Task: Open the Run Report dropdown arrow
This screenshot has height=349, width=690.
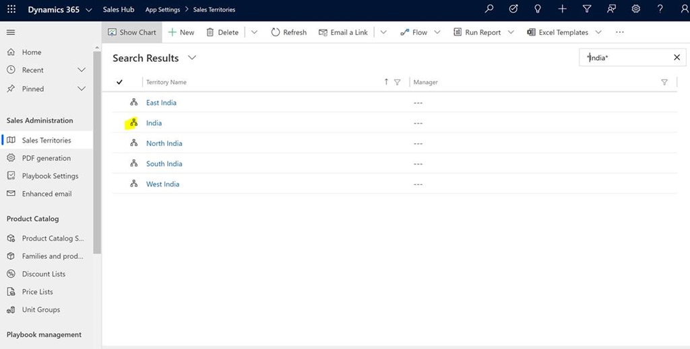Action: click(x=510, y=32)
